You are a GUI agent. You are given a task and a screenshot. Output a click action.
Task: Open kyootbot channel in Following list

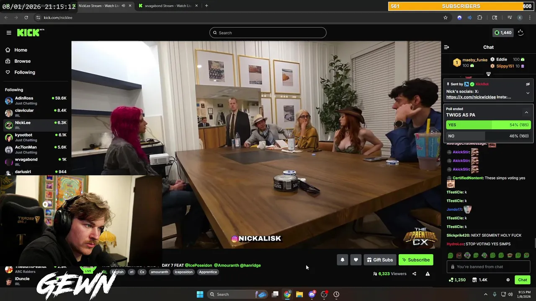pyautogui.click(x=36, y=137)
